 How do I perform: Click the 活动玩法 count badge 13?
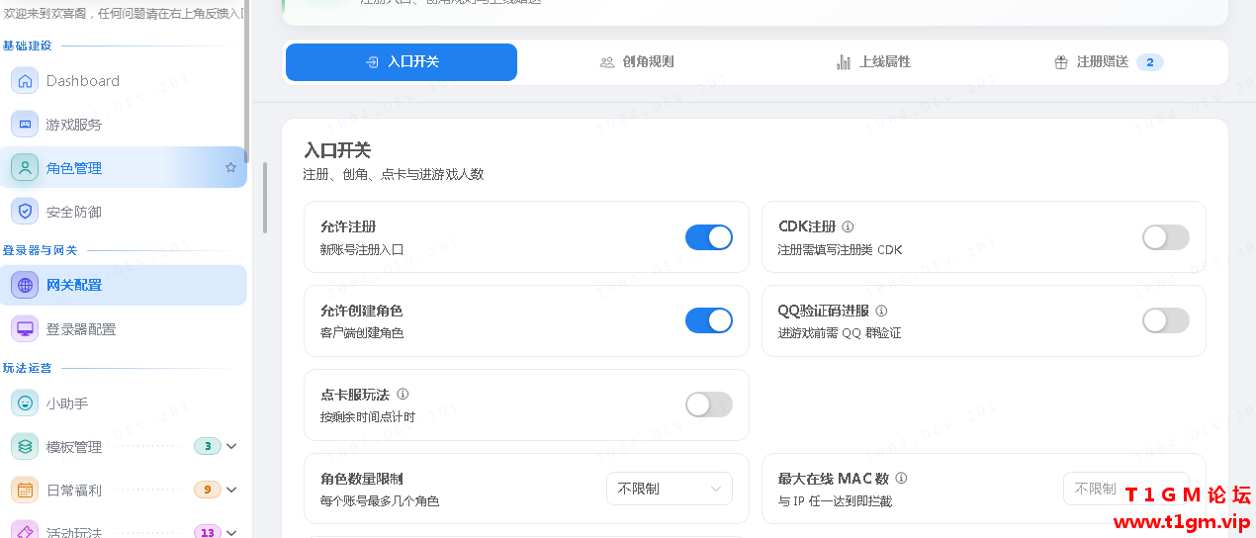coord(208,532)
